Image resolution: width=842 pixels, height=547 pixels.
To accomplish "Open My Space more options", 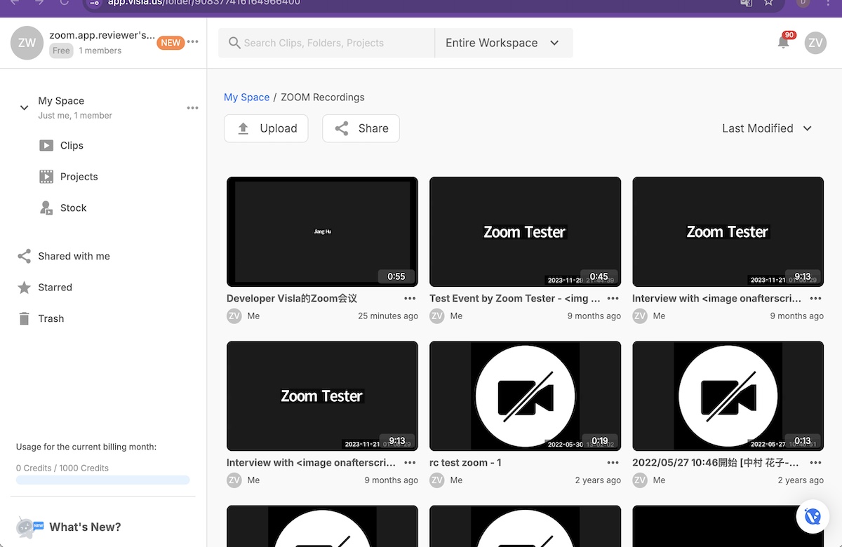I will (x=192, y=108).
